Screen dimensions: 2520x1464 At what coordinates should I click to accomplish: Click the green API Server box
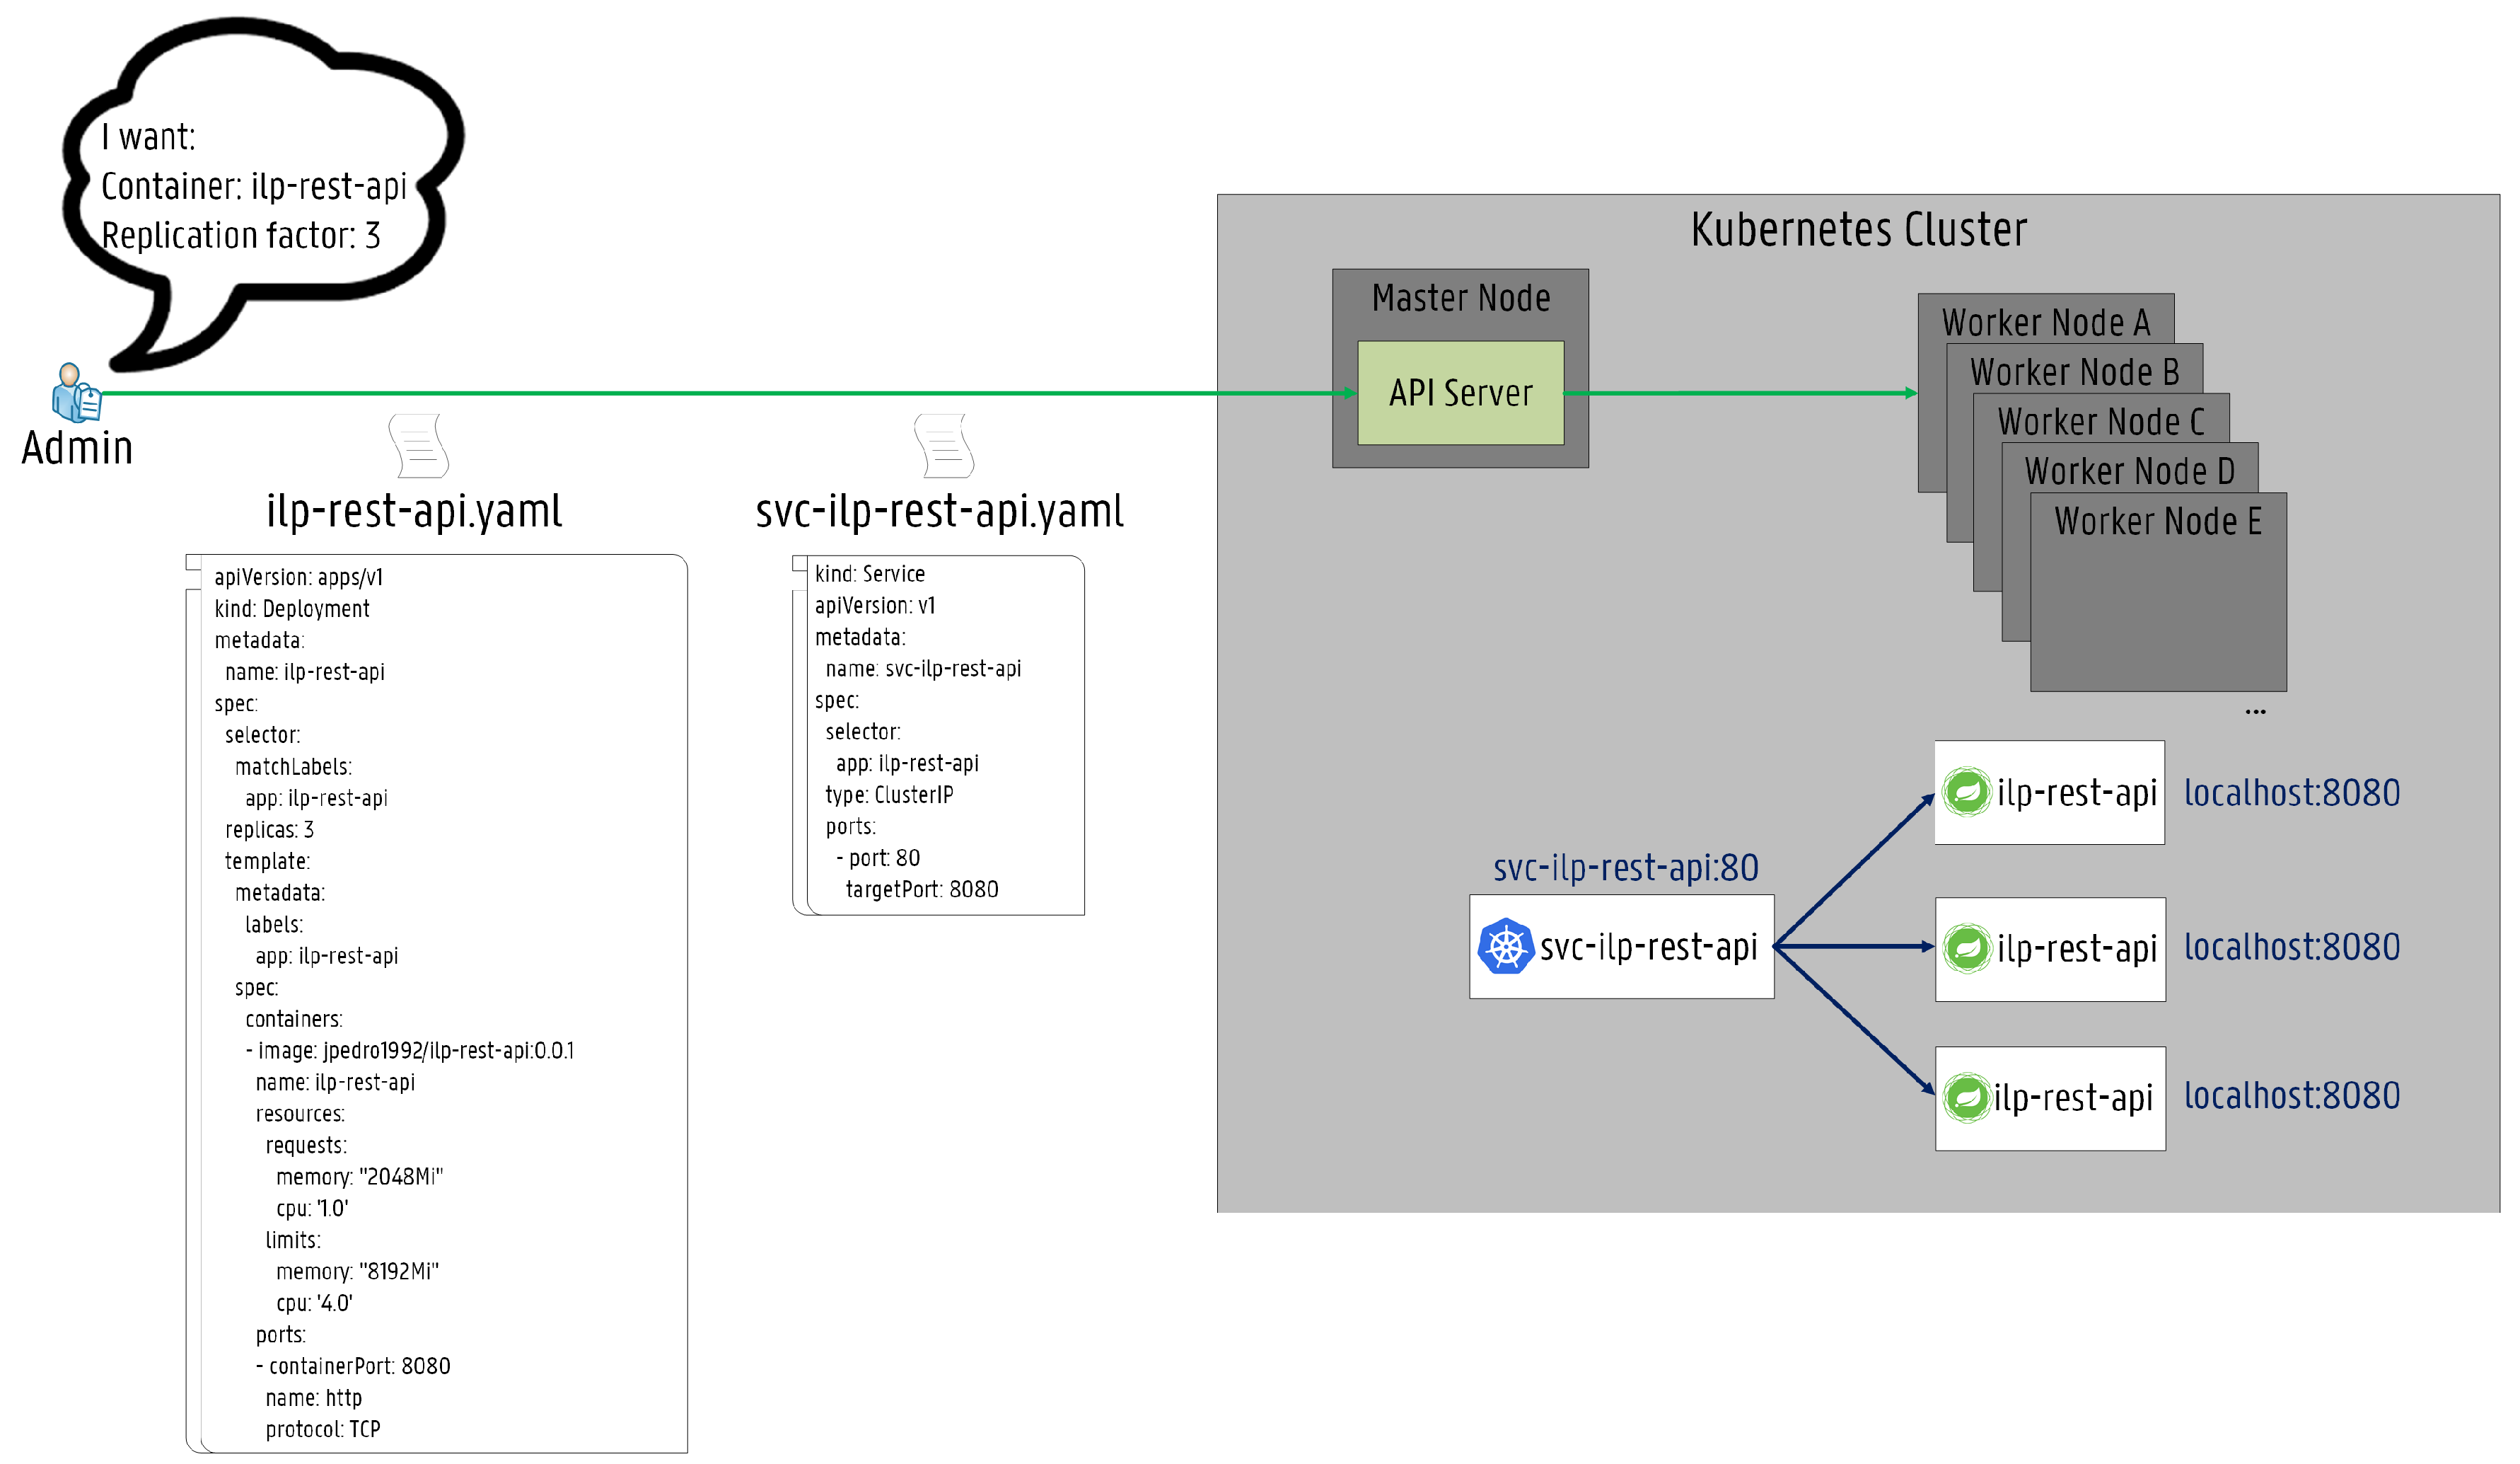(1460, 392)
